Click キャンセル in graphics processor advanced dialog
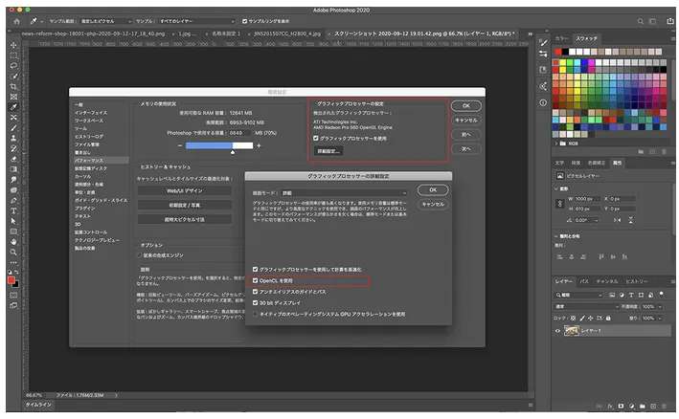The height and width of the screenshot is (419, 679). pos(433,204)
